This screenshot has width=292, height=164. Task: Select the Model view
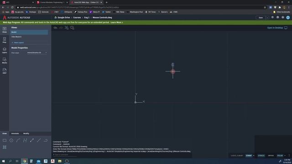click(x=29, y=32)
